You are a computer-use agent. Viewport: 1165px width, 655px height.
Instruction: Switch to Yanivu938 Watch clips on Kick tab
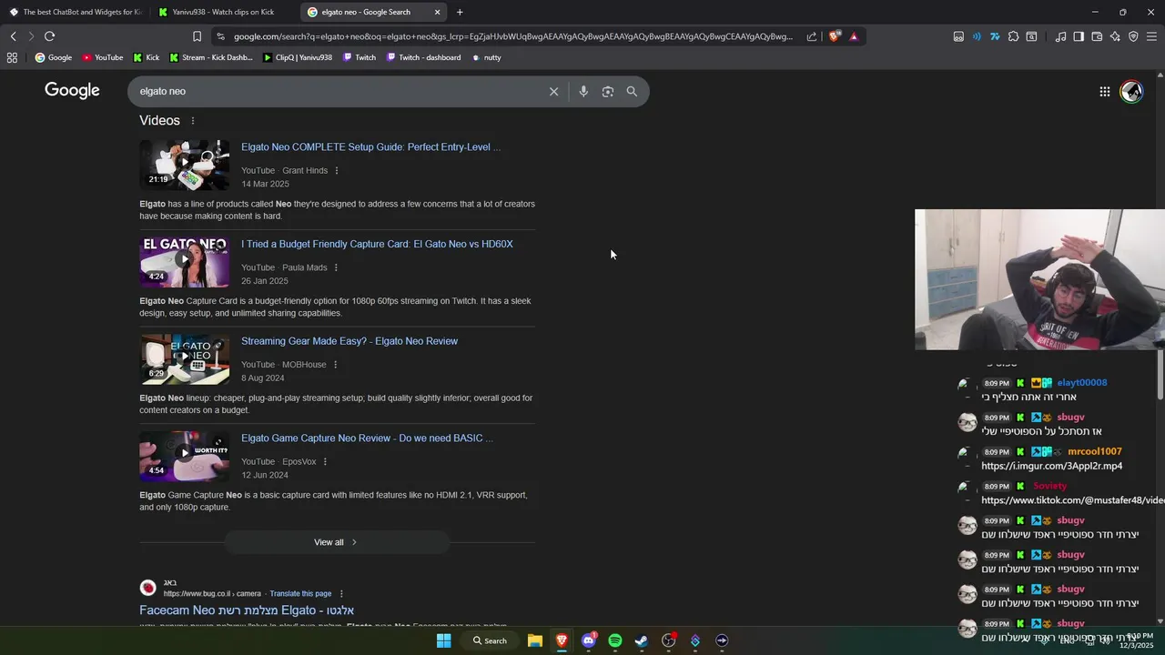(x=223, y=12)
